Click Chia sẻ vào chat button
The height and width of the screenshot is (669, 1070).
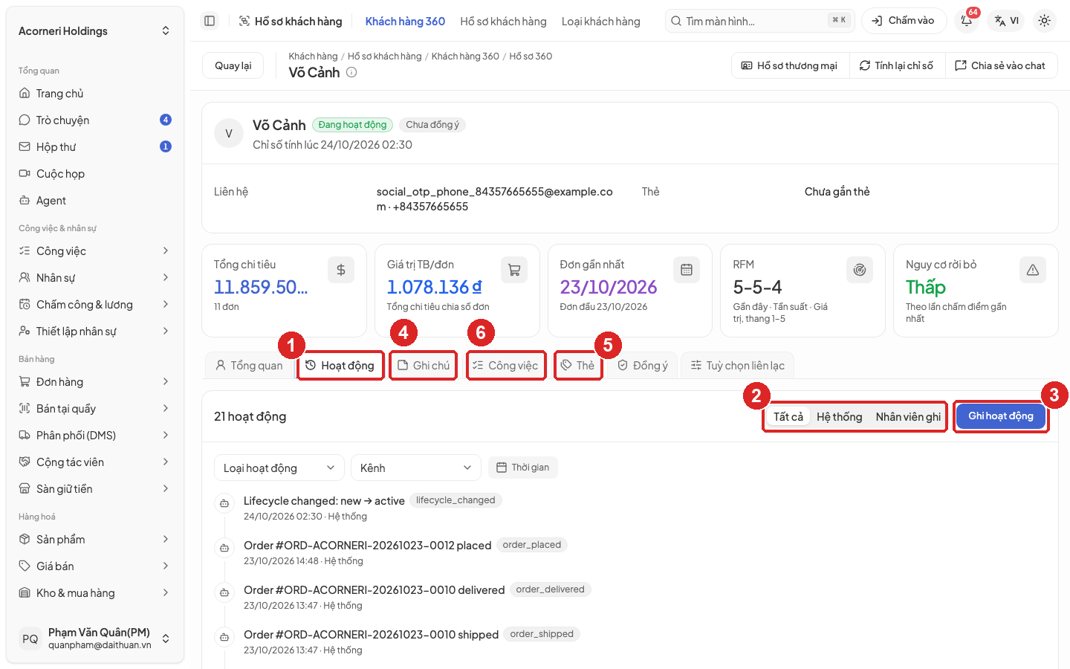tap(1000, 65)
